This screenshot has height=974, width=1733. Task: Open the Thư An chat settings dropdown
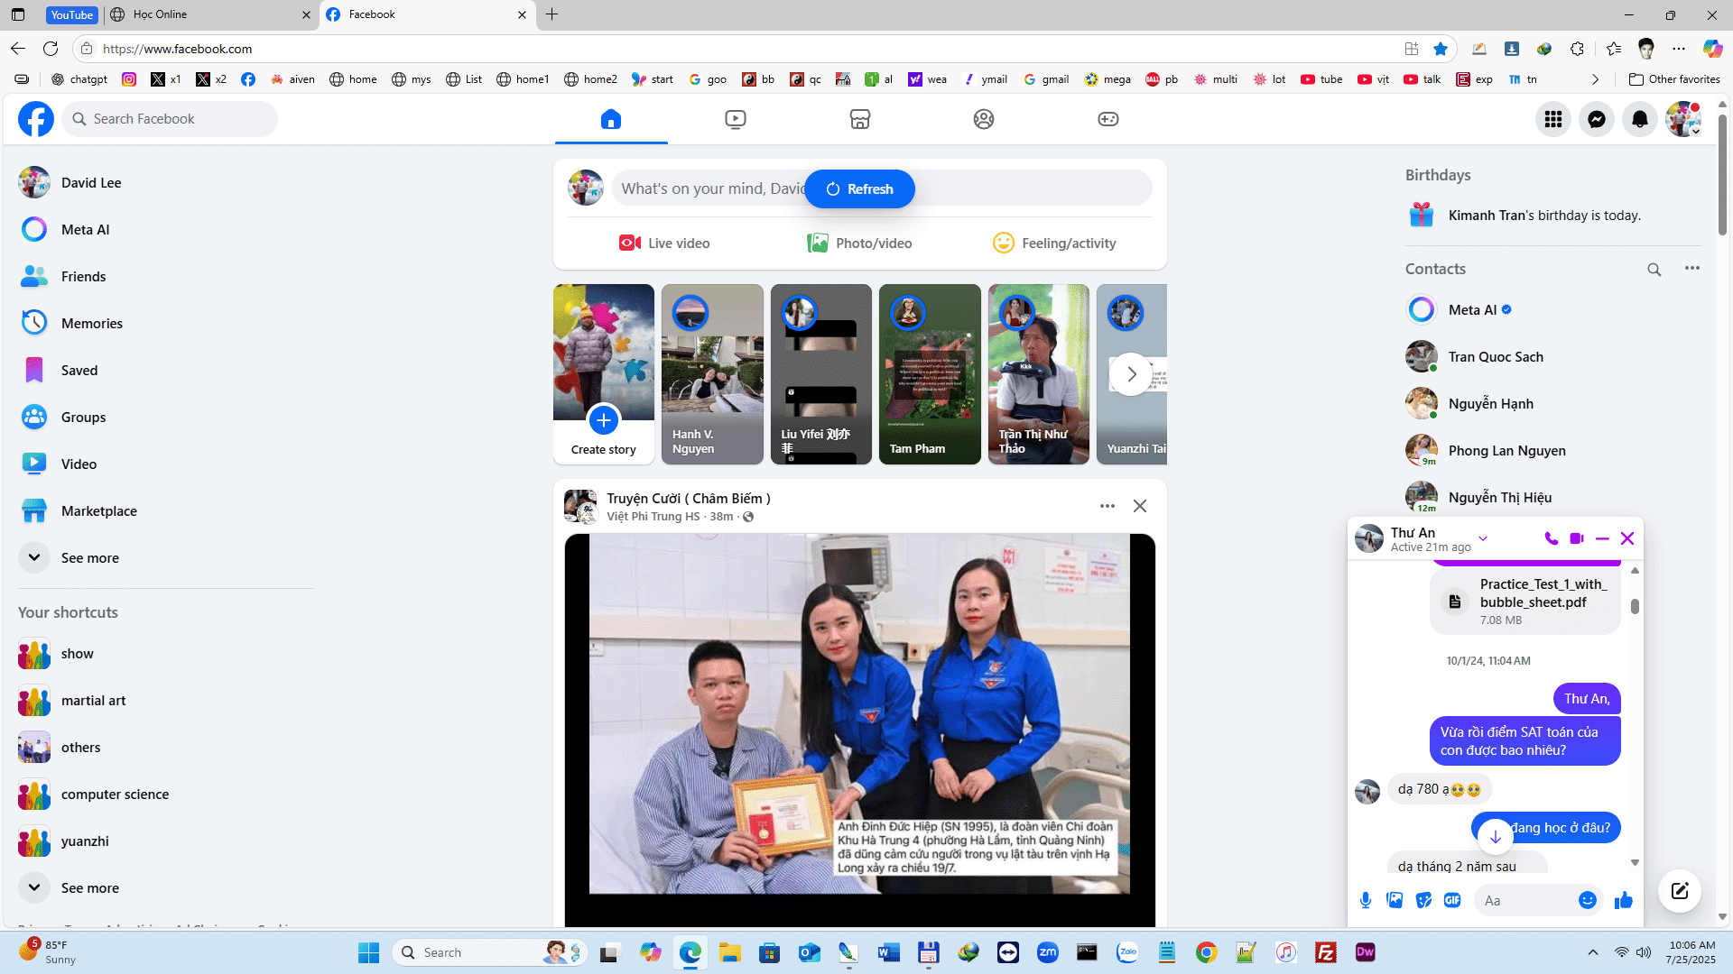(1482, 538)
